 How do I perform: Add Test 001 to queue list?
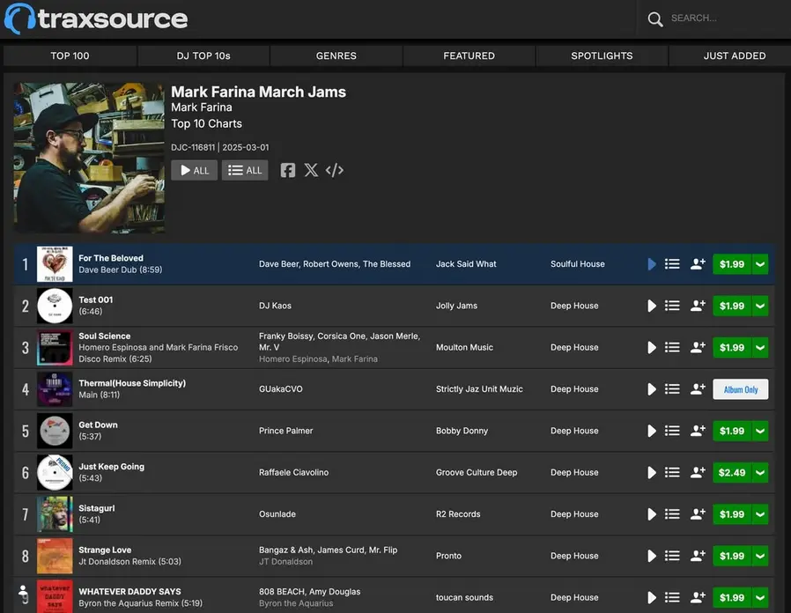pos(672,306)
